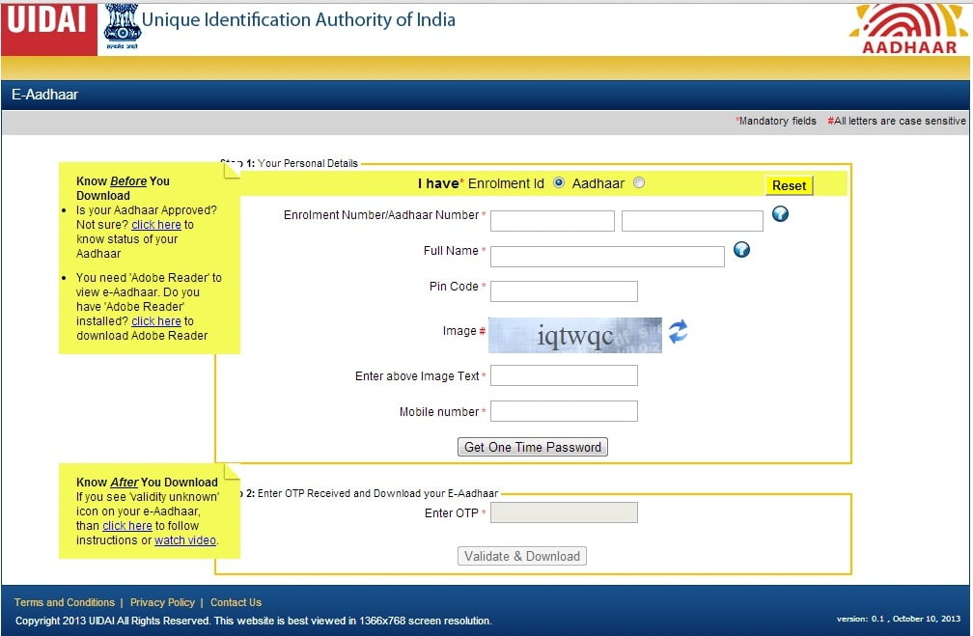Follow 'click here' link for Aadhaar status
Viewport: 973px width, 636px height.
[156, 225]
